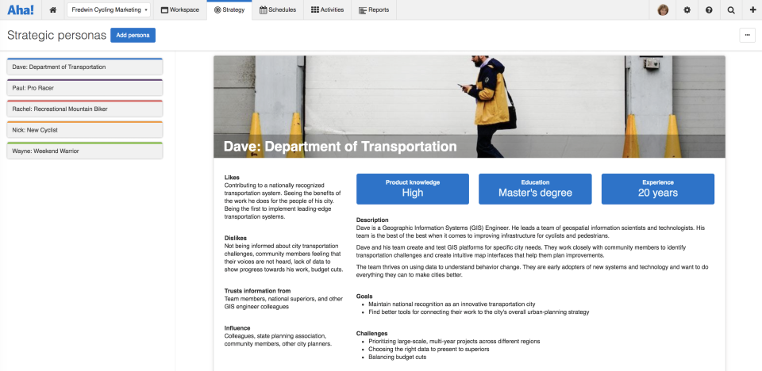762x371 pixels.
Task: Click the Add persona button
Action: (133, 36)
